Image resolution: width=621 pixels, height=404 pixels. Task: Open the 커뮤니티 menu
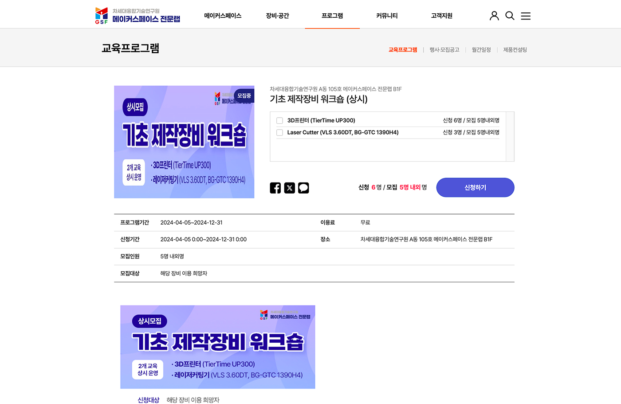pos(387,16)
